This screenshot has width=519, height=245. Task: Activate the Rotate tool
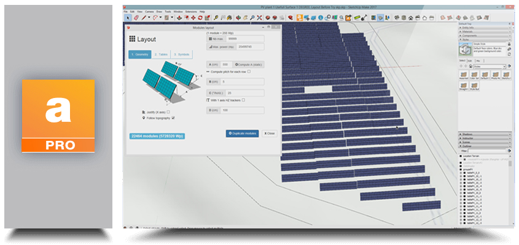point(200,18)
